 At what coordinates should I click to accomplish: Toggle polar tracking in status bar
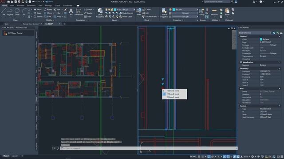pos(213,156)
